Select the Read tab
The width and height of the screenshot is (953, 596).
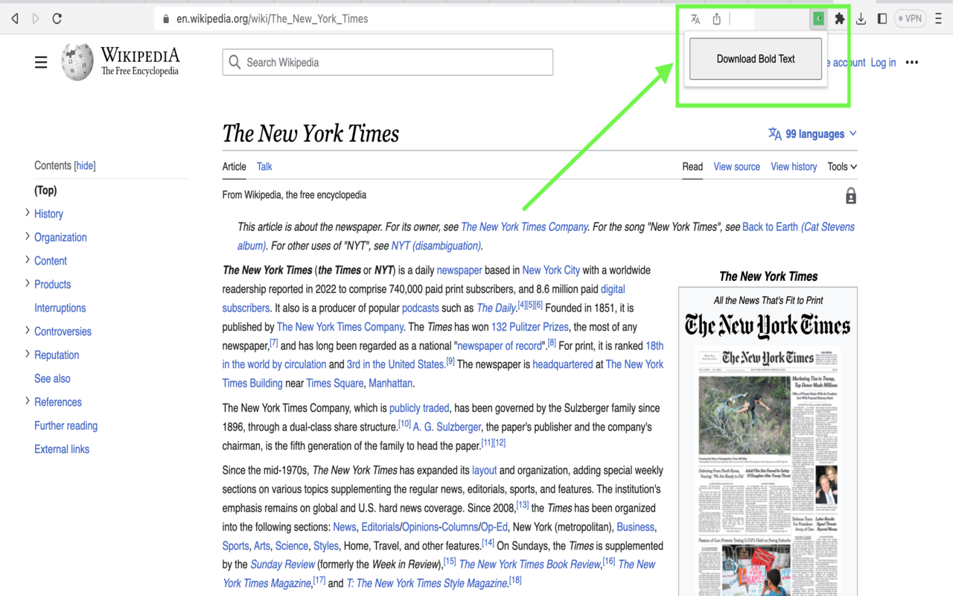click(x=692, y=167)
